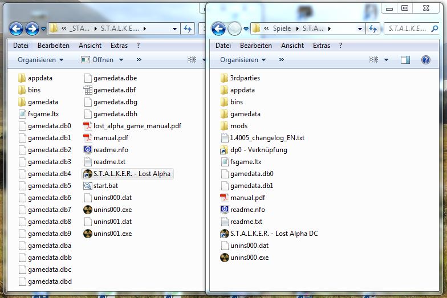
Task: Select gamedata.dbd in the left window
Action: pos(44,281)
